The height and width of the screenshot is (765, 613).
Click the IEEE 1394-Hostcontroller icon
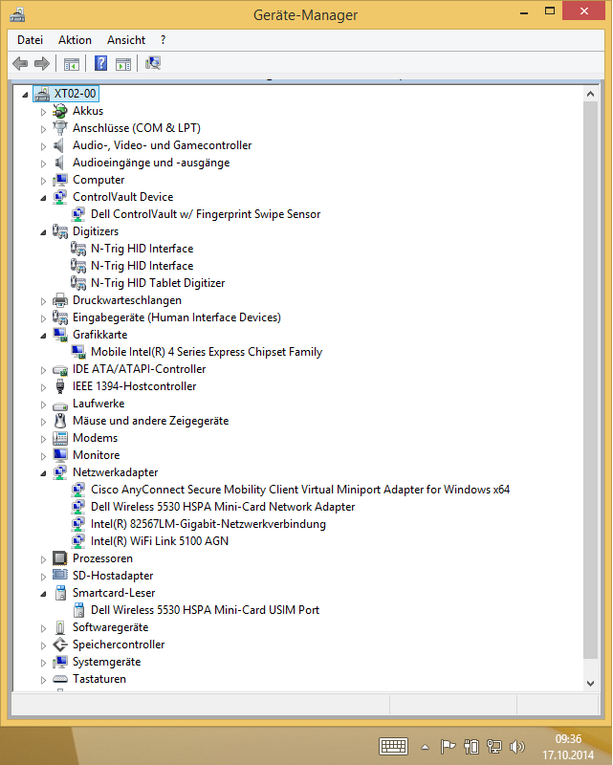tap(60, 386)
